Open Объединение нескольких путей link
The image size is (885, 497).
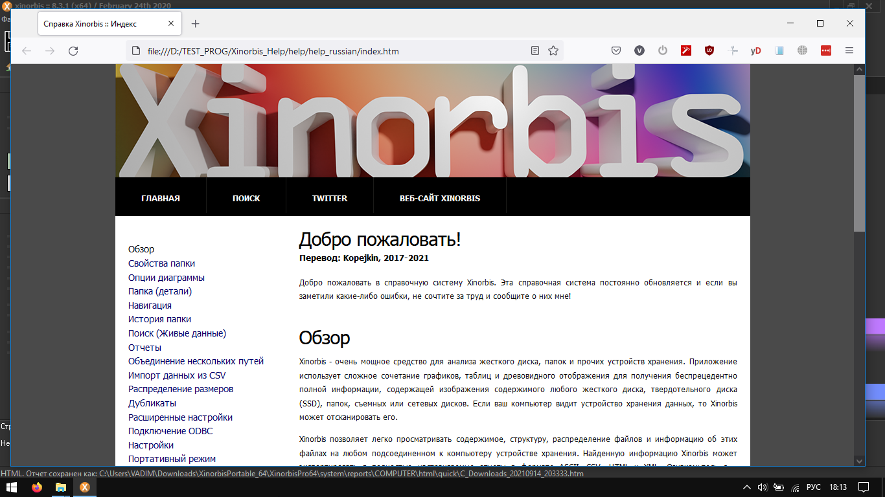tap(196, 361)
